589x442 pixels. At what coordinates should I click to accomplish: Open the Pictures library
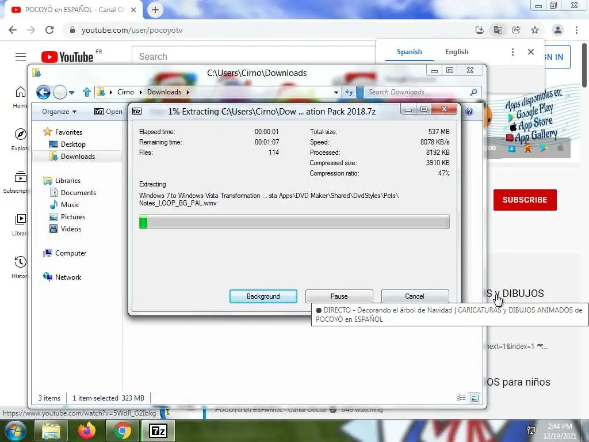coord(68,217)
